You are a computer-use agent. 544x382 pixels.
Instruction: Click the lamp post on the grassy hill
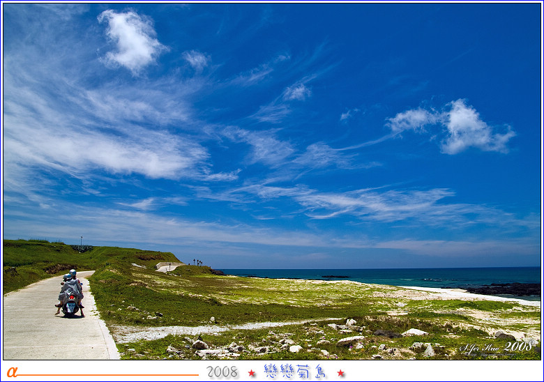(x=81, y=242)
